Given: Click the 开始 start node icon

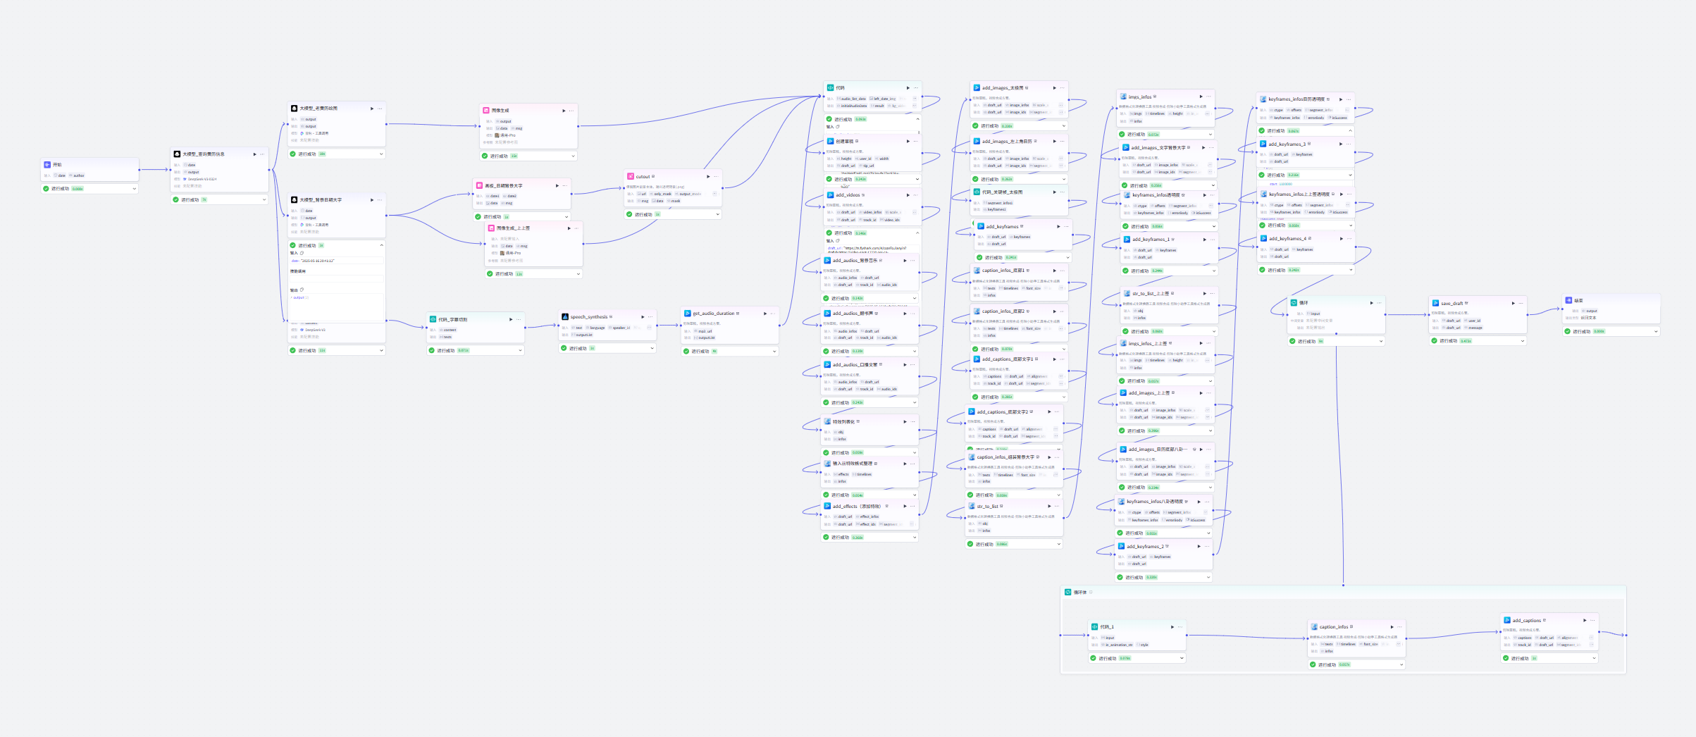Looking at the screenshot, I should pyautogui.click(x=48, y=165).
